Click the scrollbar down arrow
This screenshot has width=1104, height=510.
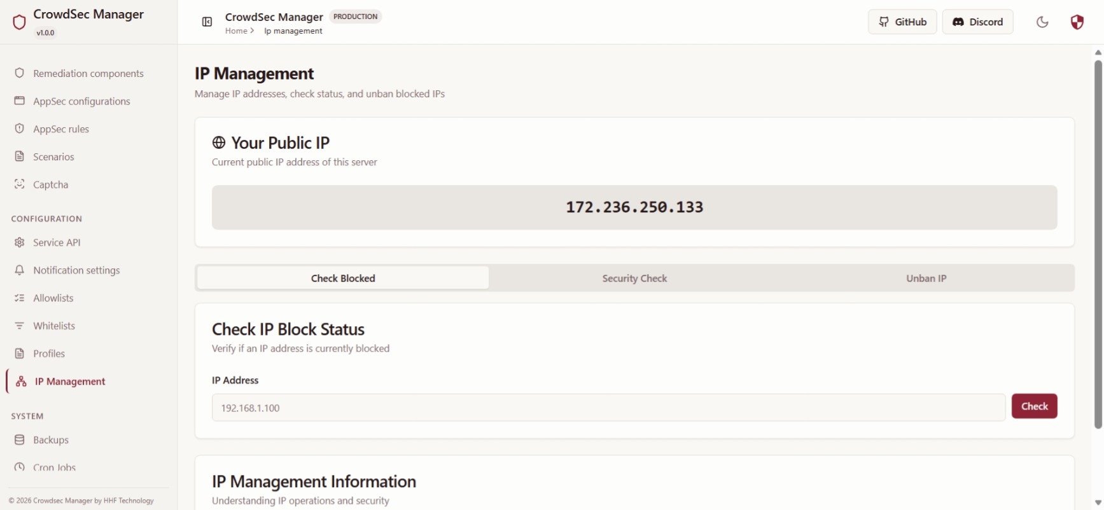(x=1098, y=503)
